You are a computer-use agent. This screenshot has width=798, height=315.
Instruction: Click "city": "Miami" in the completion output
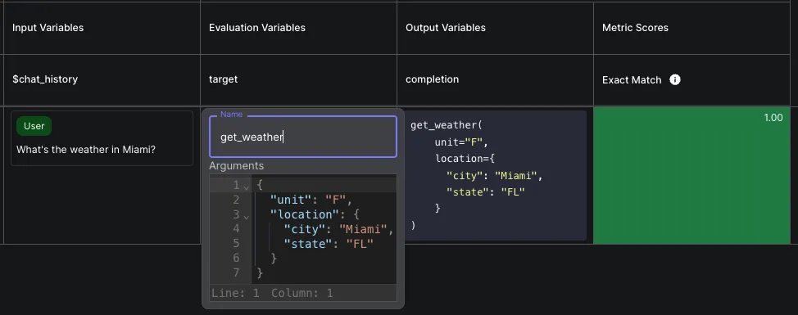(495, 176)
